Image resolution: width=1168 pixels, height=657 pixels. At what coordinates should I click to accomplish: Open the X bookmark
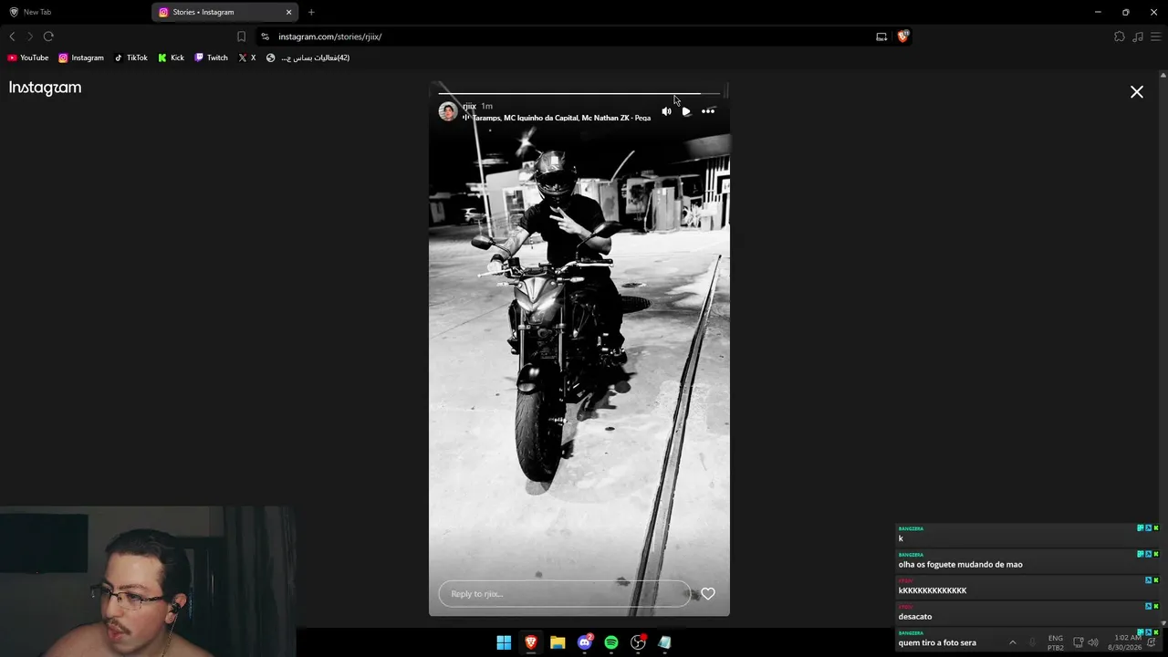click(247, 57)
